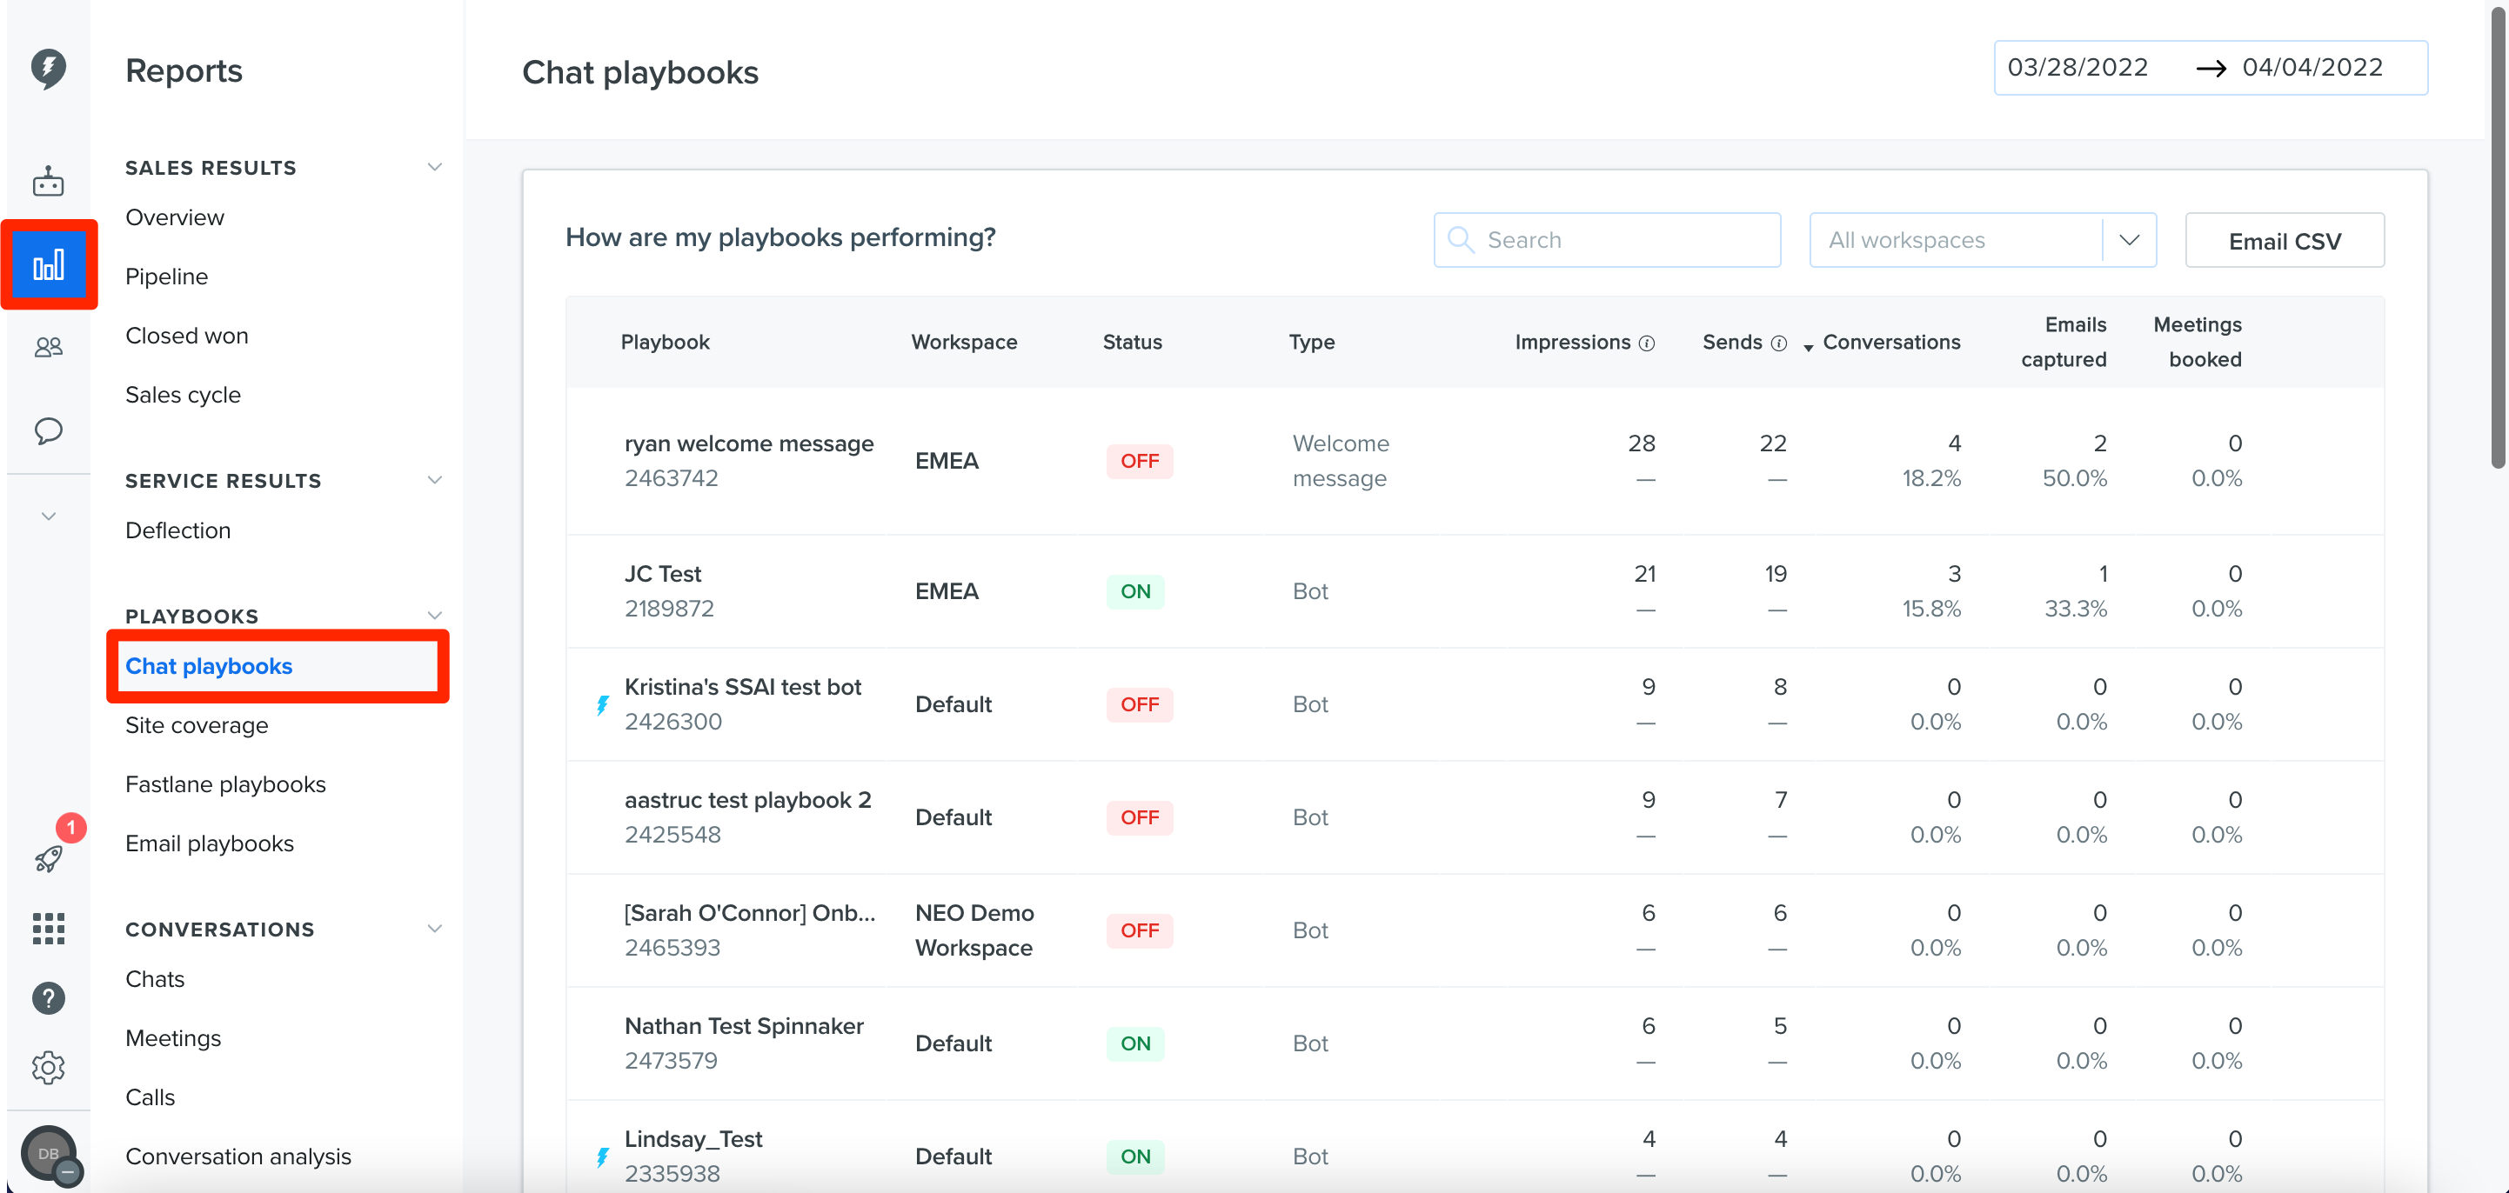Click the Sends info icon

tap(1778, 343)
